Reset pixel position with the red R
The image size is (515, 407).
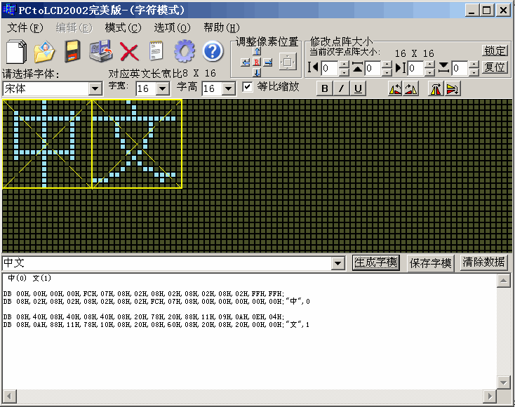click(x=257, y=62)
